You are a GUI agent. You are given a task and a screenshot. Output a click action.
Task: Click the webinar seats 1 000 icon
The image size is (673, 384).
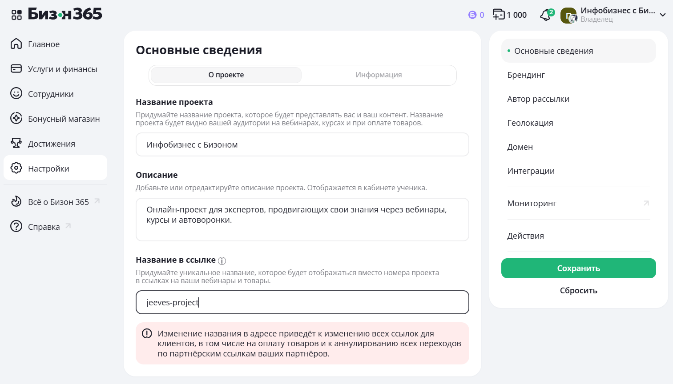click(499, 15)
